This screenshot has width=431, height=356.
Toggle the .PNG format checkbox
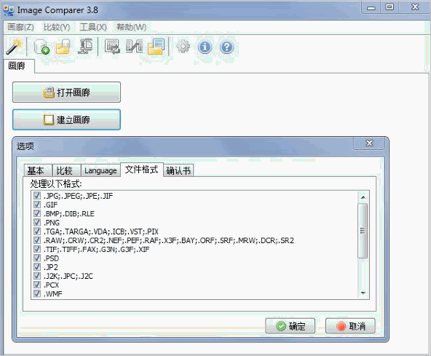[x=37, y=222]
